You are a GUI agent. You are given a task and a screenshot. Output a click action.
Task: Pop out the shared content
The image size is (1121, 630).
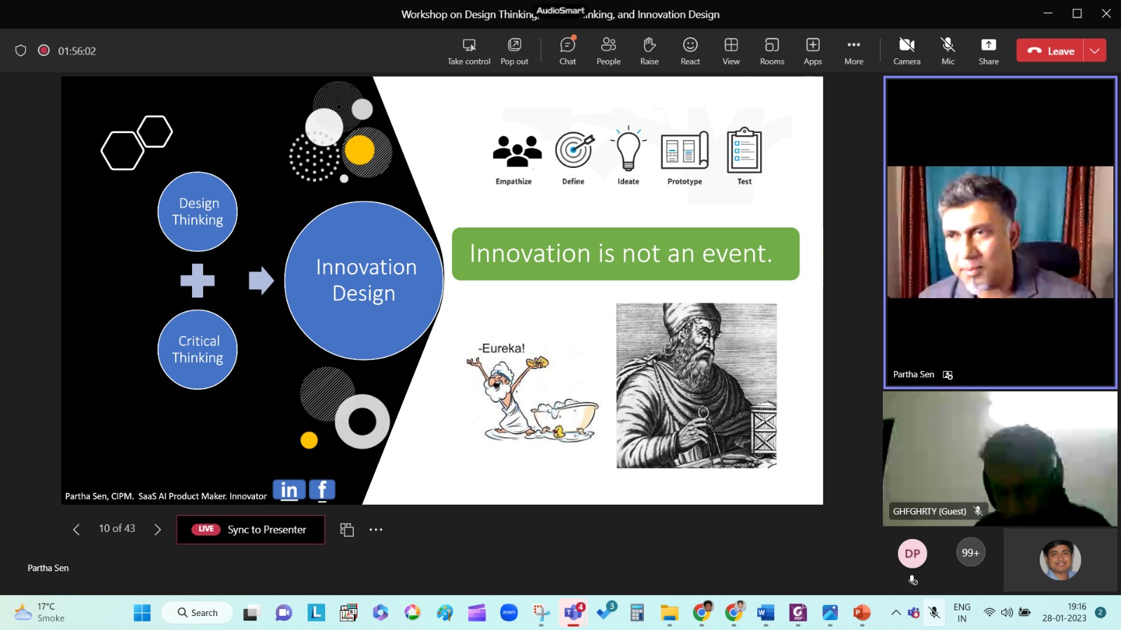pyautogui.click(x=514, y=51)
